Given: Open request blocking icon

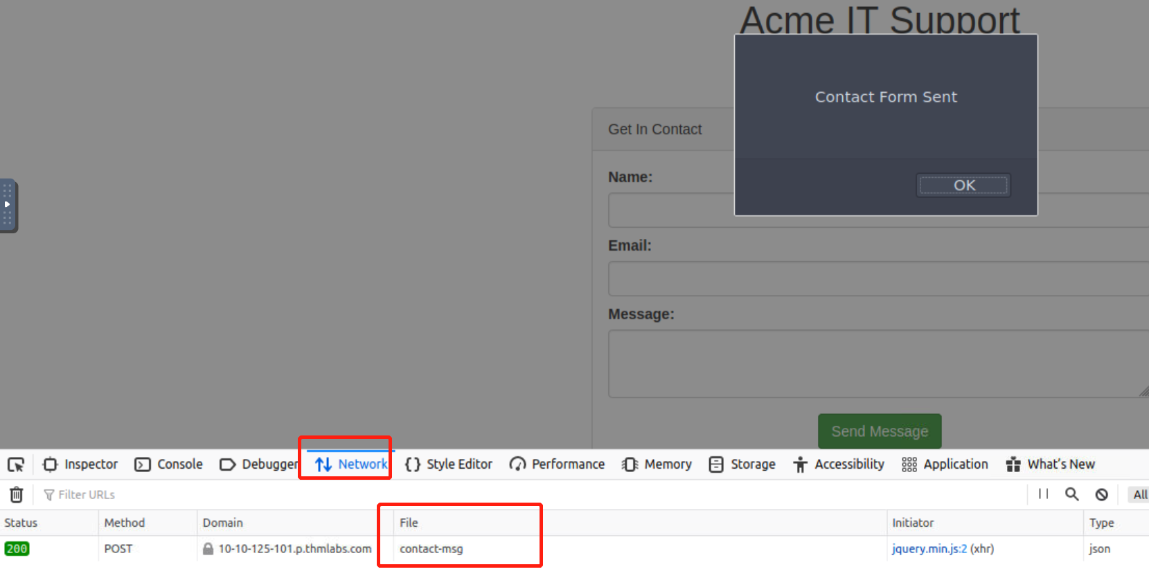Looking at the screenshot, I should click(1101, 494).
